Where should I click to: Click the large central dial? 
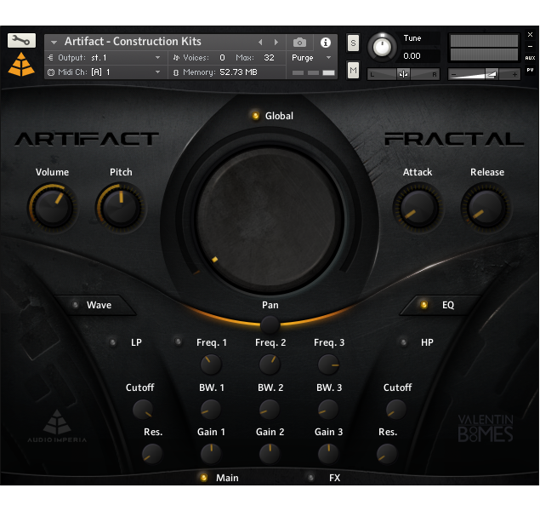click(270, 220)
